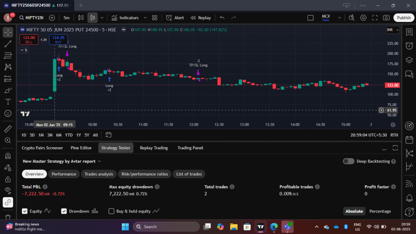Change the 5m timeframe interval
The width and height of the screenshot is (416, 234).
click(x=66, y=18)
